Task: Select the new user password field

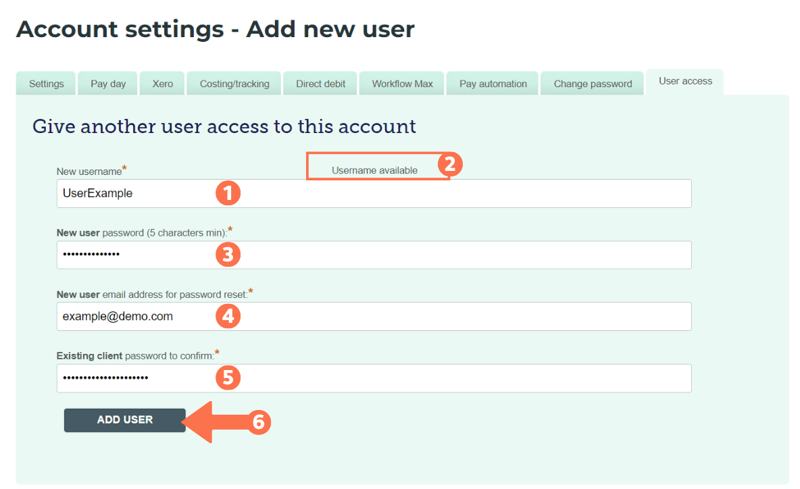Action: point(338,255)
